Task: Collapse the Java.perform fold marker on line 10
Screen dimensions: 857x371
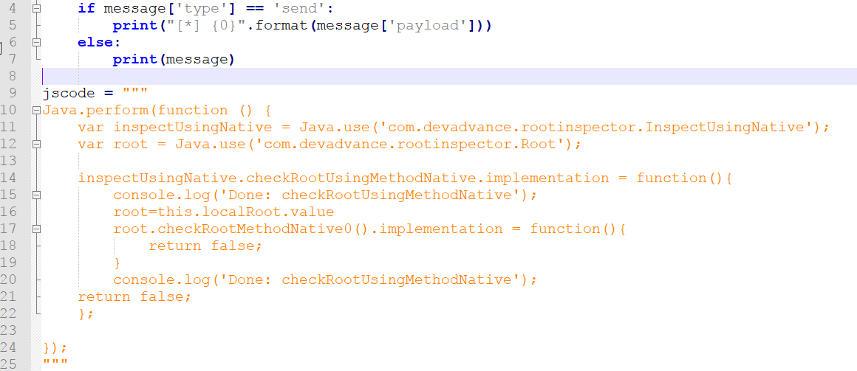Action: tap(35, 111)
